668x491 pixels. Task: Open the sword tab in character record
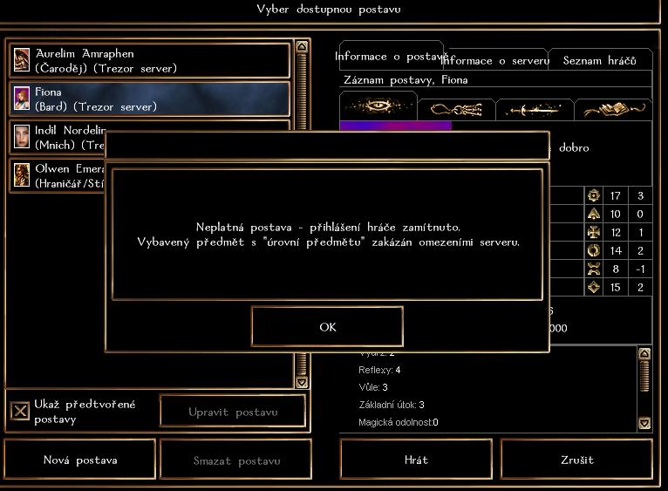click(x=535, y=109)
